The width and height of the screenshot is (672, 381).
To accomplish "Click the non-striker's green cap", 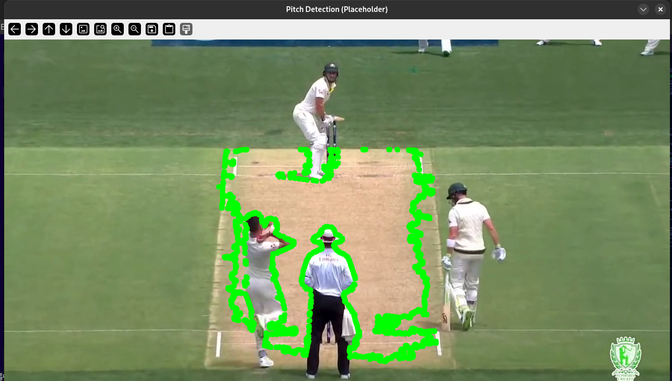I will point(457,190).
